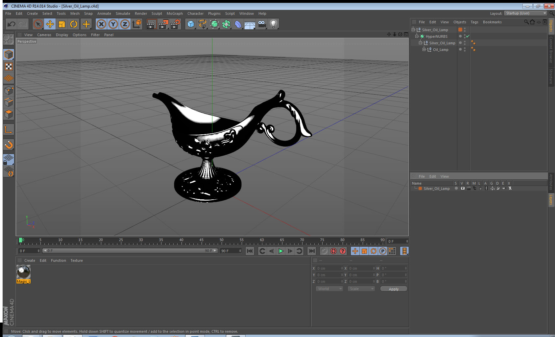555x337 pixels.
Task: Render the current view
Action: click(151, 24)
